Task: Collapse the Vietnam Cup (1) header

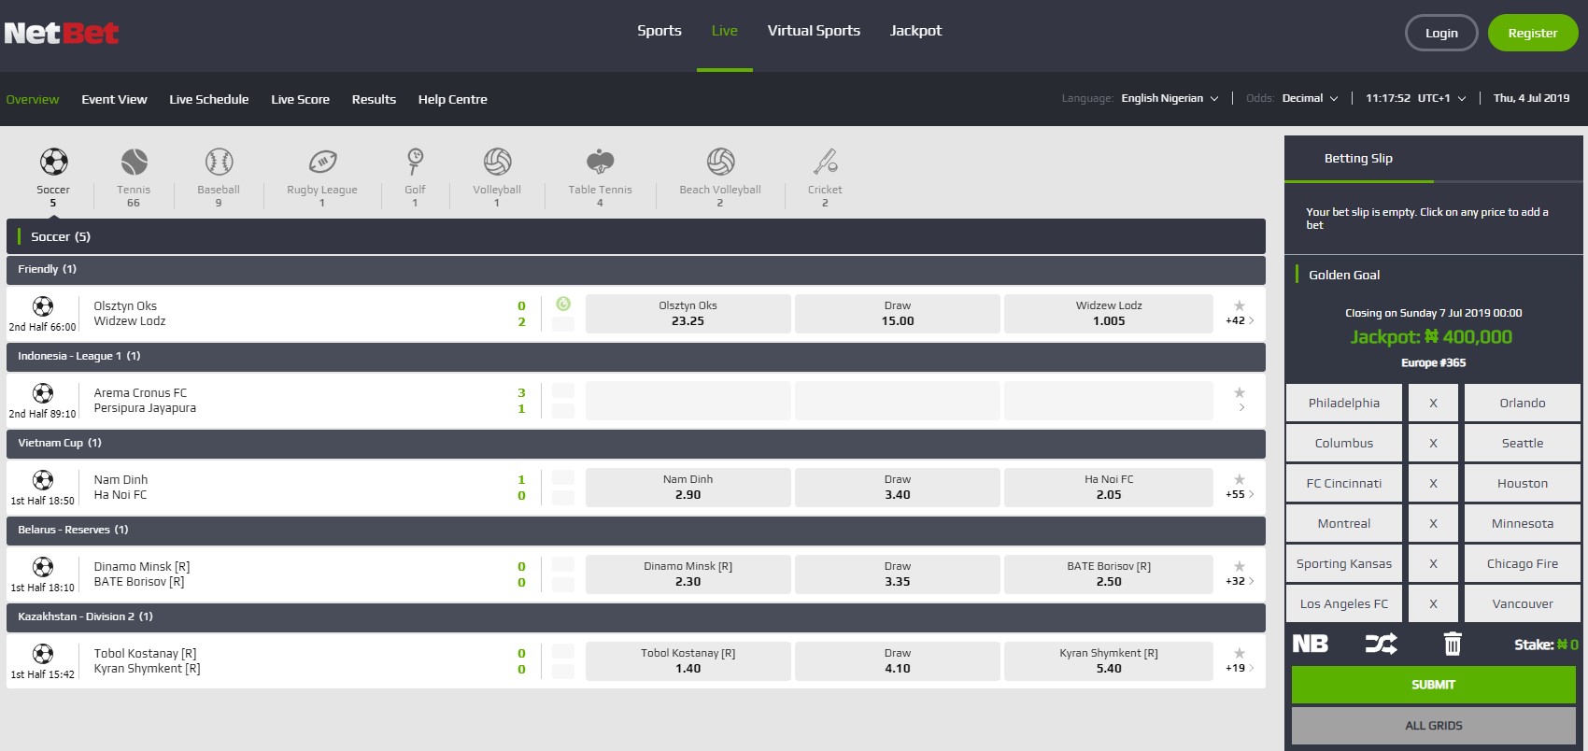Action: point(636,443)
